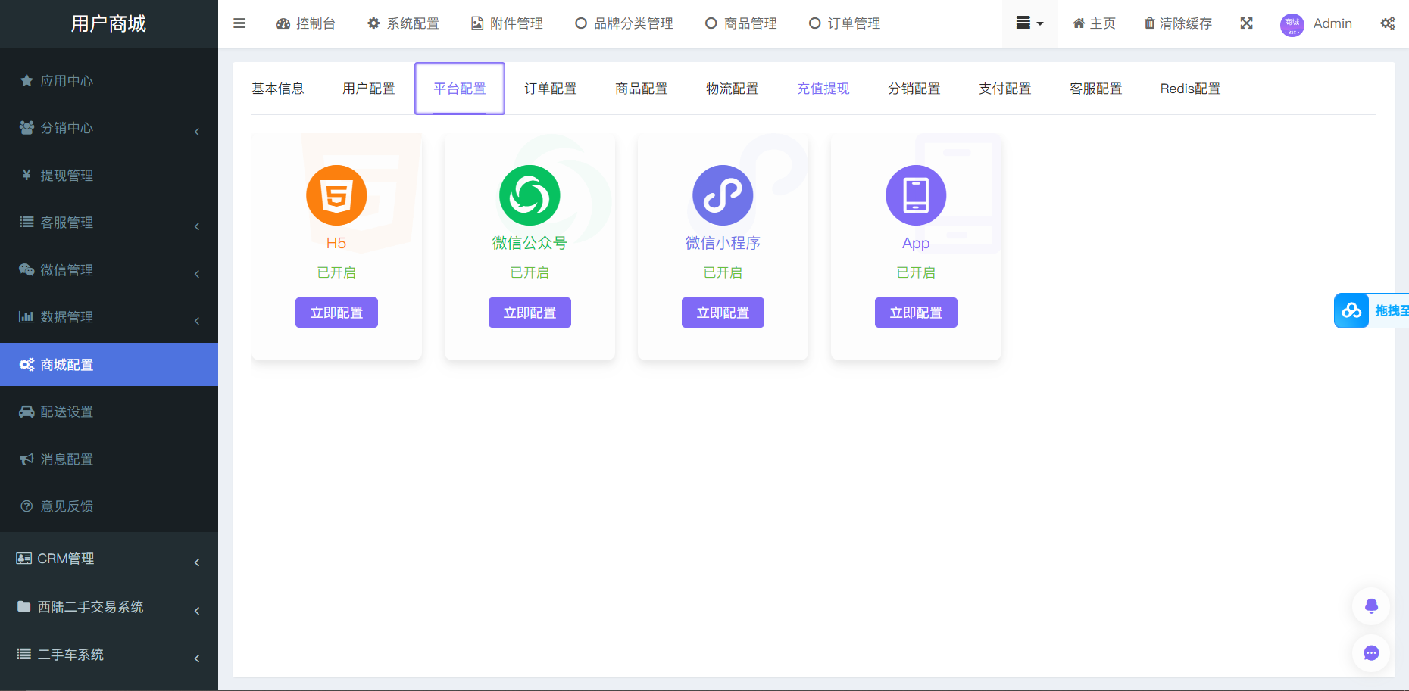Screen dimensions: 1409x691
Task: Switch to the Redis配置 tab
Action: point(1191,89)
